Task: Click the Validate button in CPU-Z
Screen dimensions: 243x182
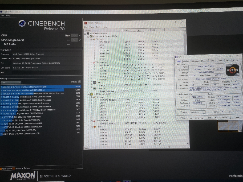Action: 224,117
